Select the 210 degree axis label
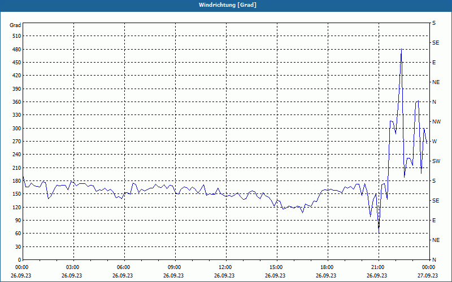 tap(17, 168)
